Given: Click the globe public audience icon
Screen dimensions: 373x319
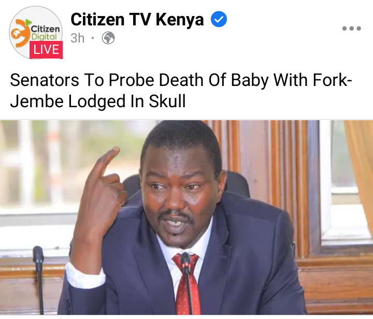Looking at the screenshot, I should pos(108,38).
